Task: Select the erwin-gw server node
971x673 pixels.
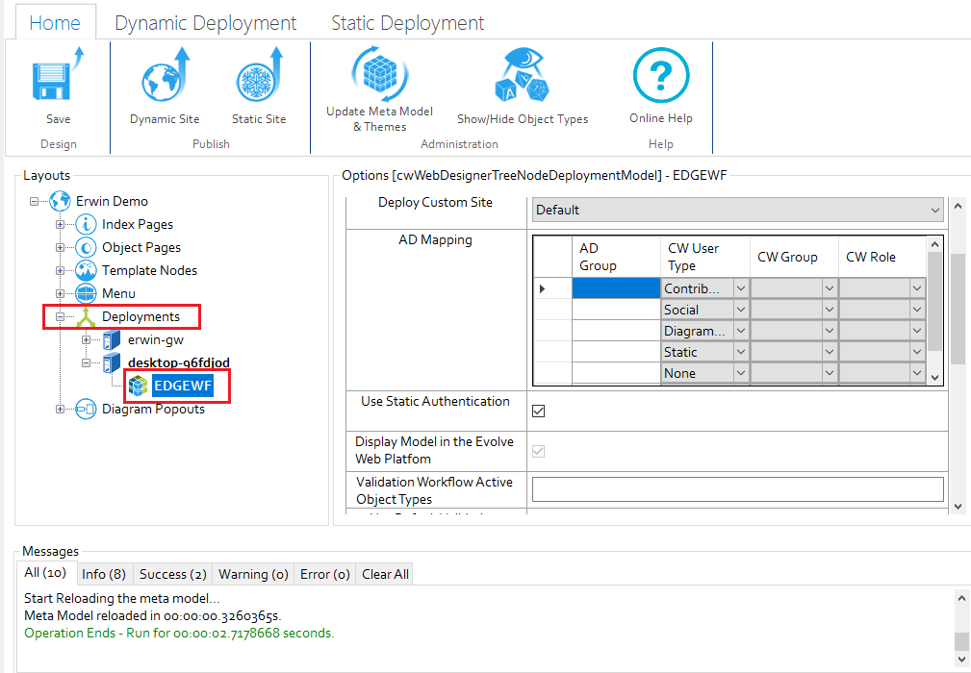Action: (x=154, y=339)
